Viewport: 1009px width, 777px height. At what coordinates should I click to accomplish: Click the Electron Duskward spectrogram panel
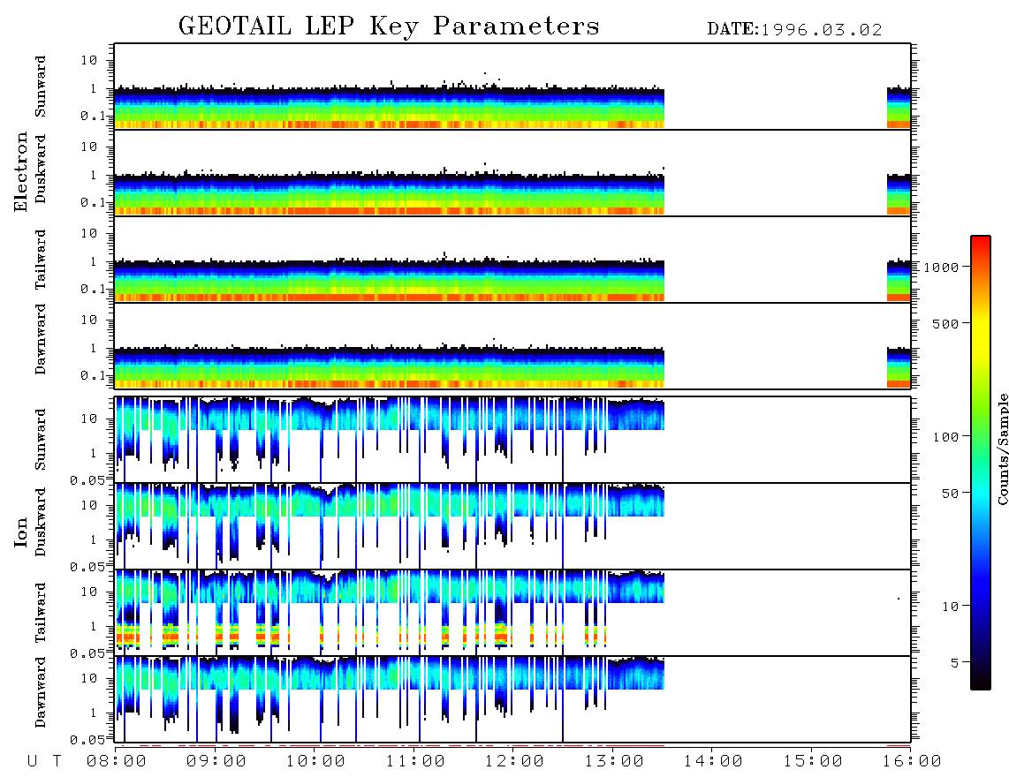(x=512, y=172)
